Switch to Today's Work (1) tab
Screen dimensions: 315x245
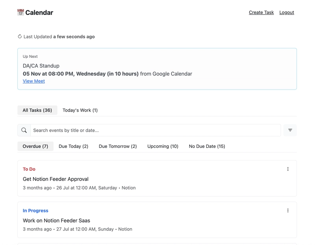click(x=80, y=110)
